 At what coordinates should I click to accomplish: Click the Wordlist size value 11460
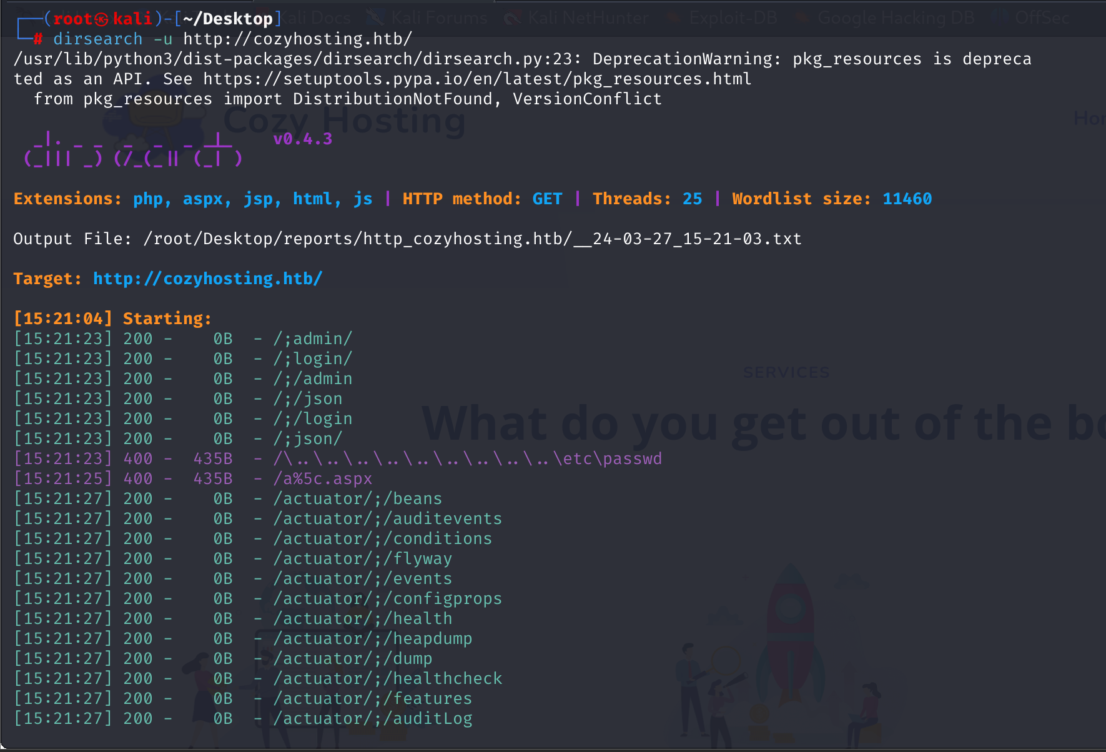click(907, 199)
